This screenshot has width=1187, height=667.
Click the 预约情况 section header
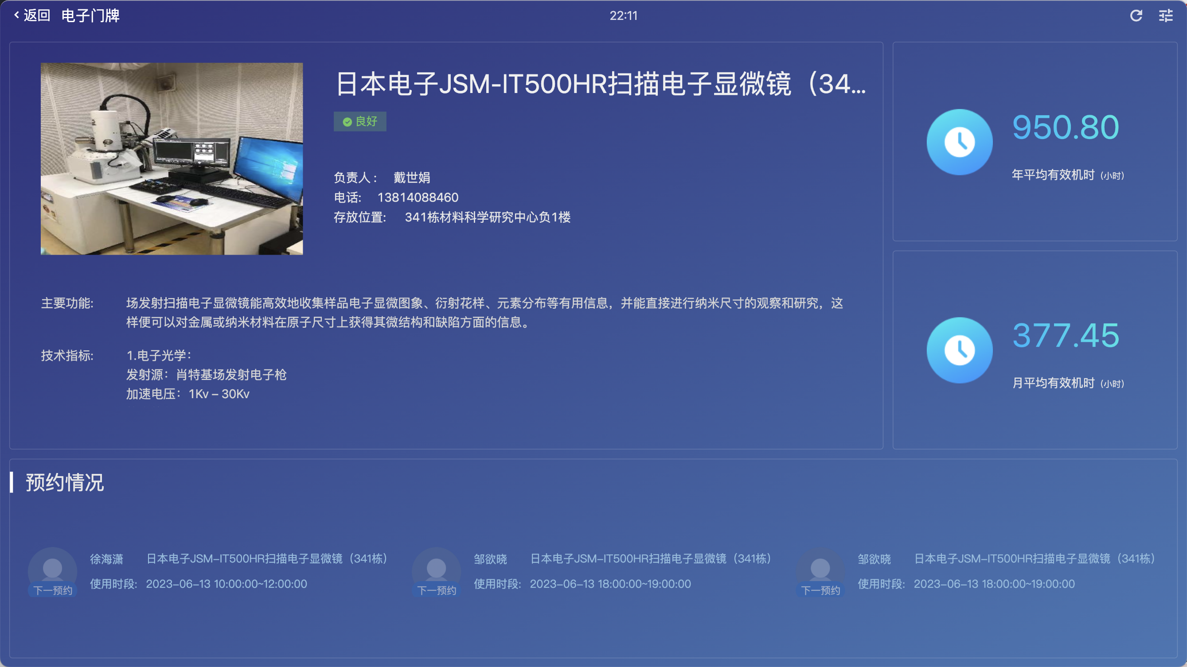tap(65, 482)
